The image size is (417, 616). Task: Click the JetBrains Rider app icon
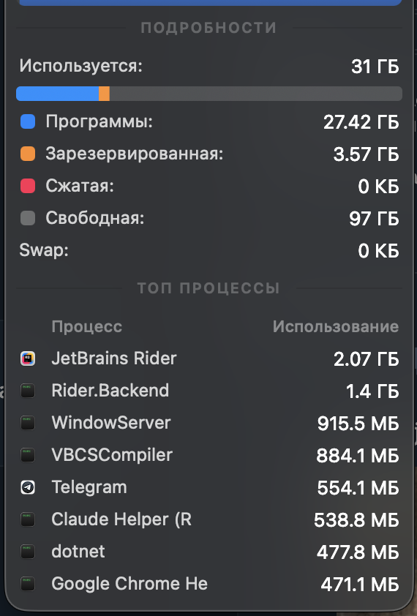pos(28,358)
